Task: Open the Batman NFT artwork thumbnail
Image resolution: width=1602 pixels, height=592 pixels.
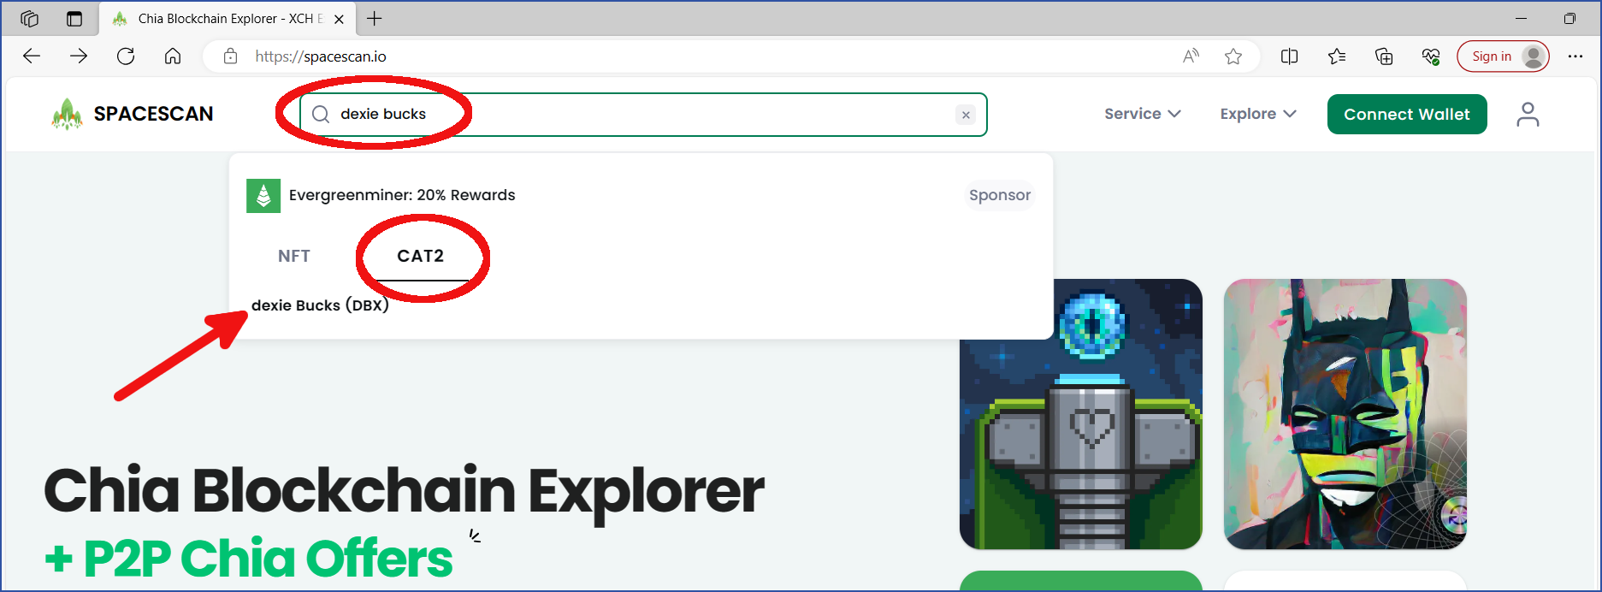Action: coord(1345,414)
